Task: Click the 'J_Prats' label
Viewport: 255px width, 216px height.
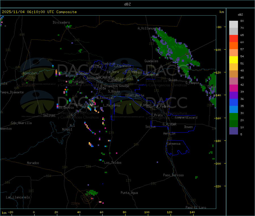Action: click(157, 115)
